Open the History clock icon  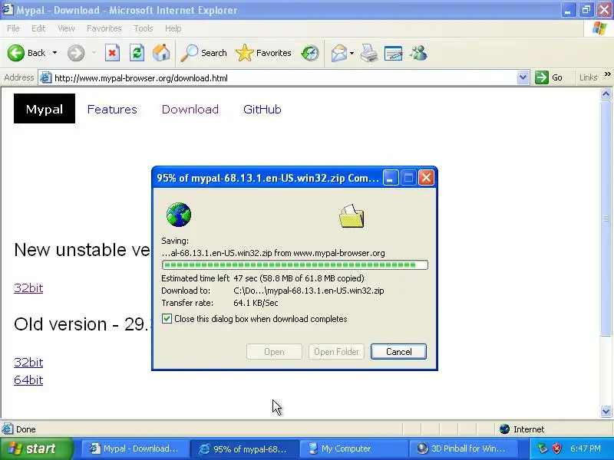(x=310, y=53)
